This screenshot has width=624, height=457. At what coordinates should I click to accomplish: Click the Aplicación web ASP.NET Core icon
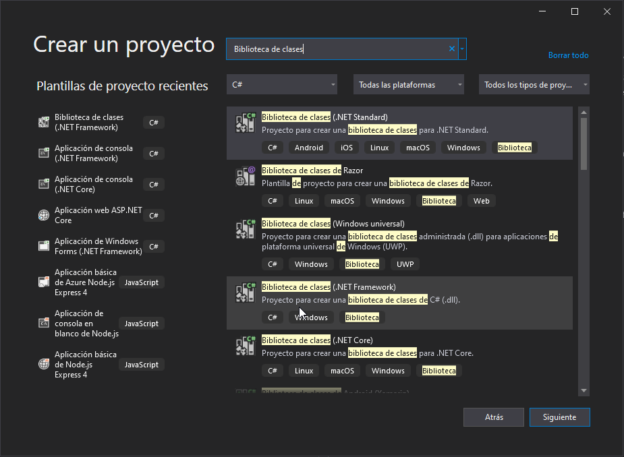pyautogui.click(x=43, y=215)
